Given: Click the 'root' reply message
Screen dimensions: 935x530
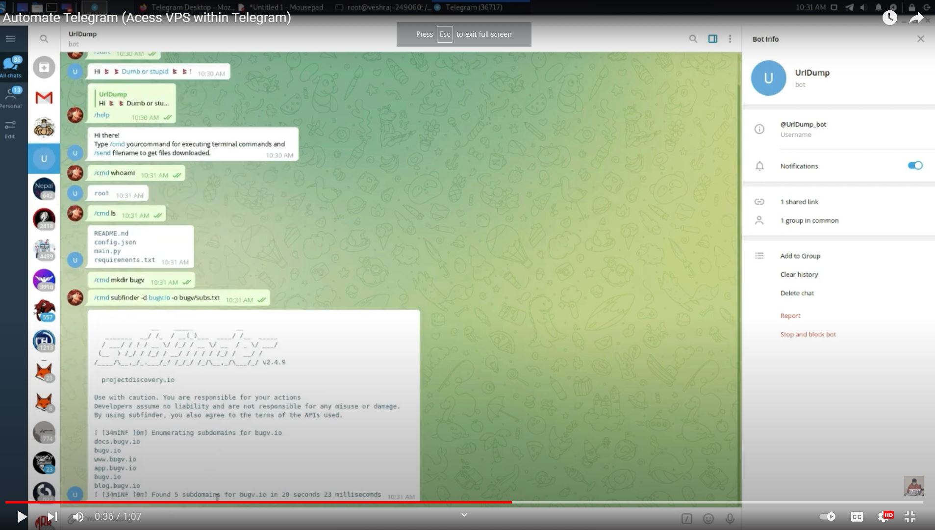Looking at the screenshot, I should 118,193.
